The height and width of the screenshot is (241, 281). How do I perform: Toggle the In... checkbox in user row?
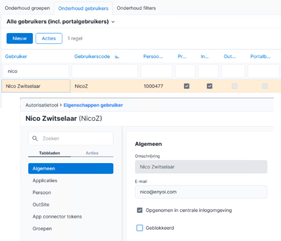click(x=209, y=86)
